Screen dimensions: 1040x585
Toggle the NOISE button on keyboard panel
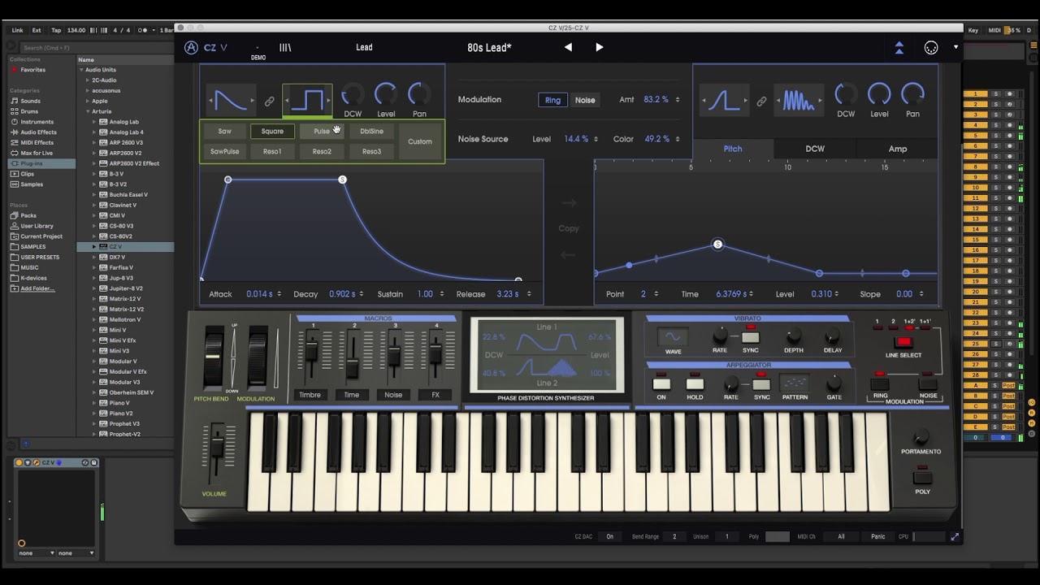tap(928, 383)
